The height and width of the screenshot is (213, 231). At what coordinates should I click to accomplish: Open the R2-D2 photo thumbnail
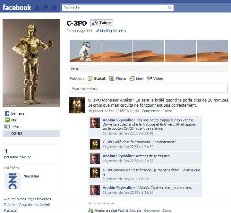coord(85,51)
